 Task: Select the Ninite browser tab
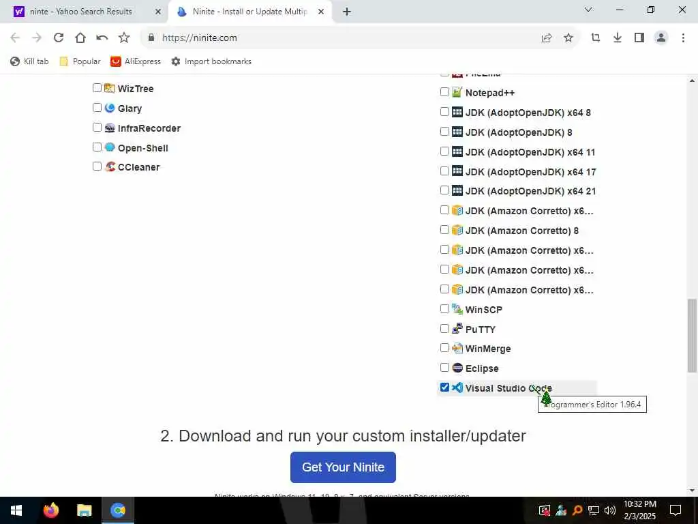pos(250,12)
